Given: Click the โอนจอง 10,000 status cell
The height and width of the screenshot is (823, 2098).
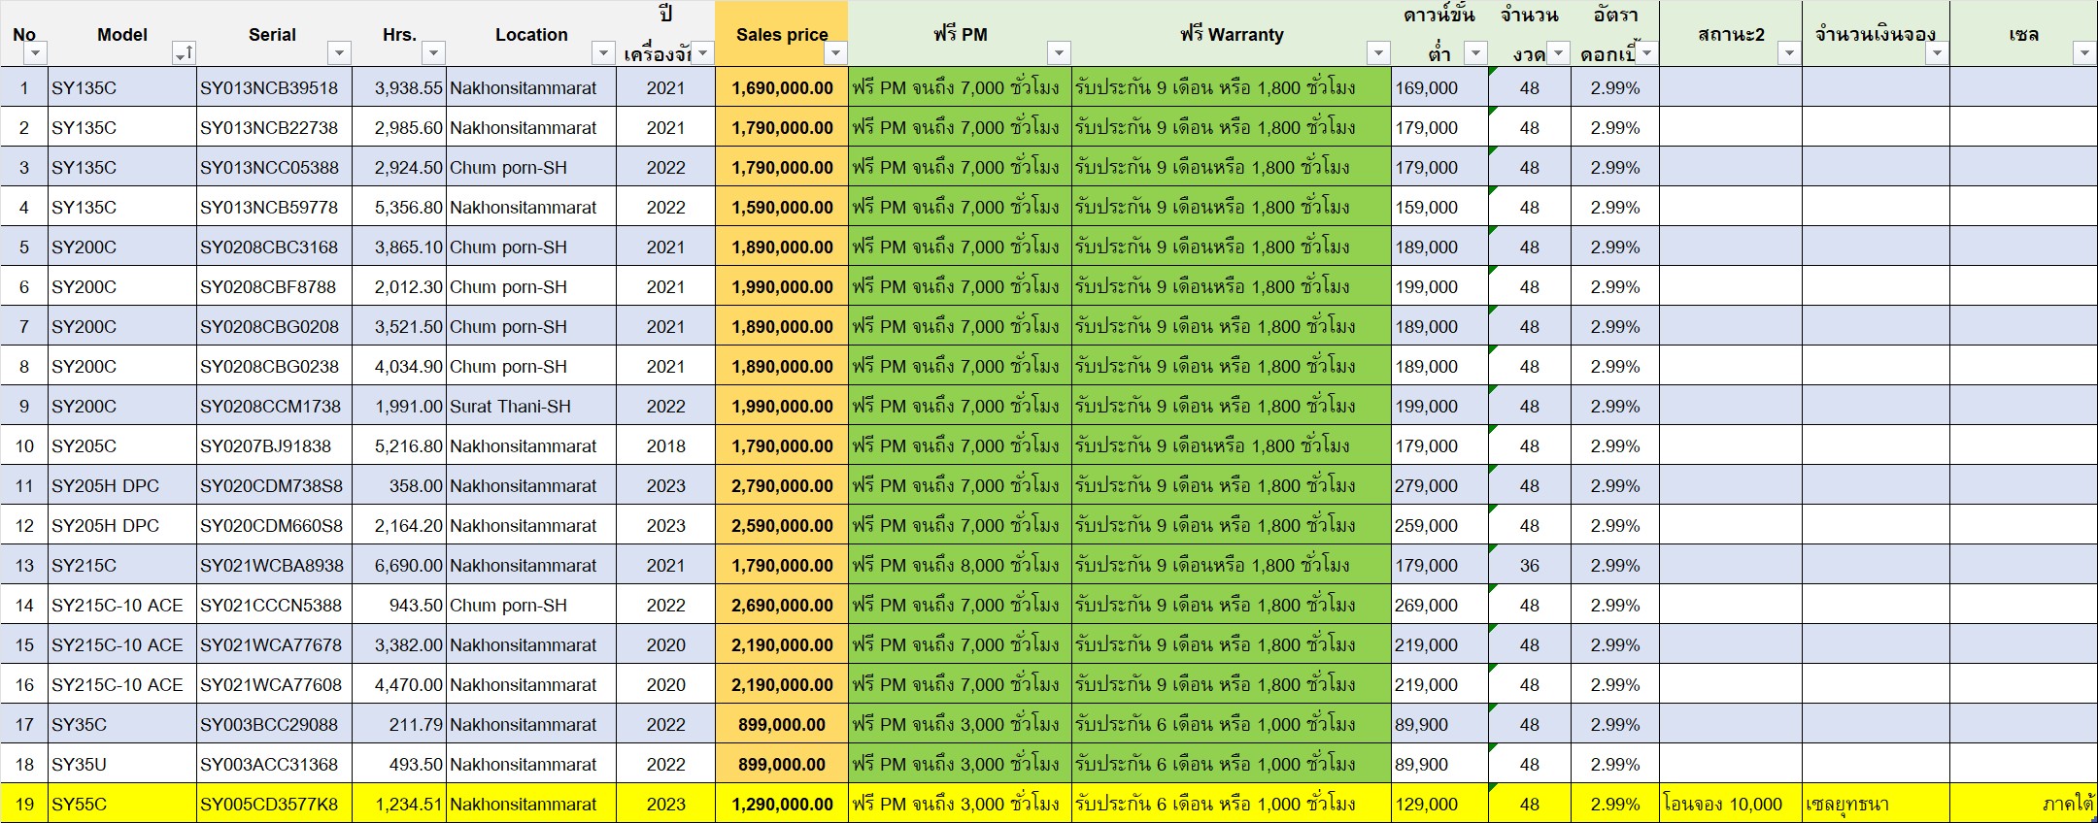Looking at the screenshot, I should 1731,804.
